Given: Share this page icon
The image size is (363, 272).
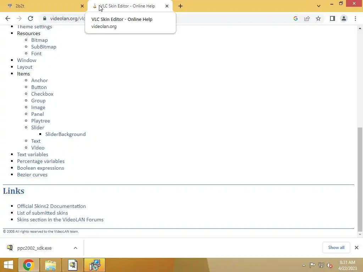Looking at the screenshot, I should click(x=307, y=18).
